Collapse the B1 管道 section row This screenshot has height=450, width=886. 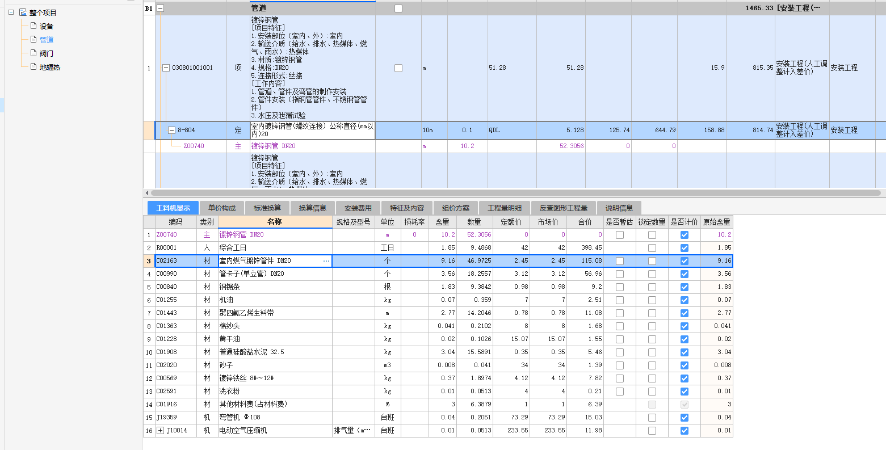point(160,9)
